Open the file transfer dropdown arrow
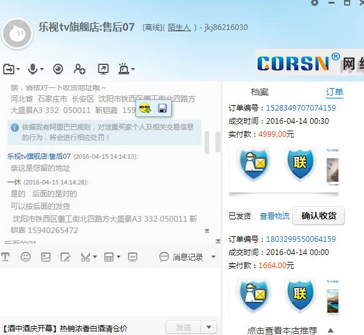Image resolution: width=364 pixels, height=335 pixels. [x=18, y=69]
